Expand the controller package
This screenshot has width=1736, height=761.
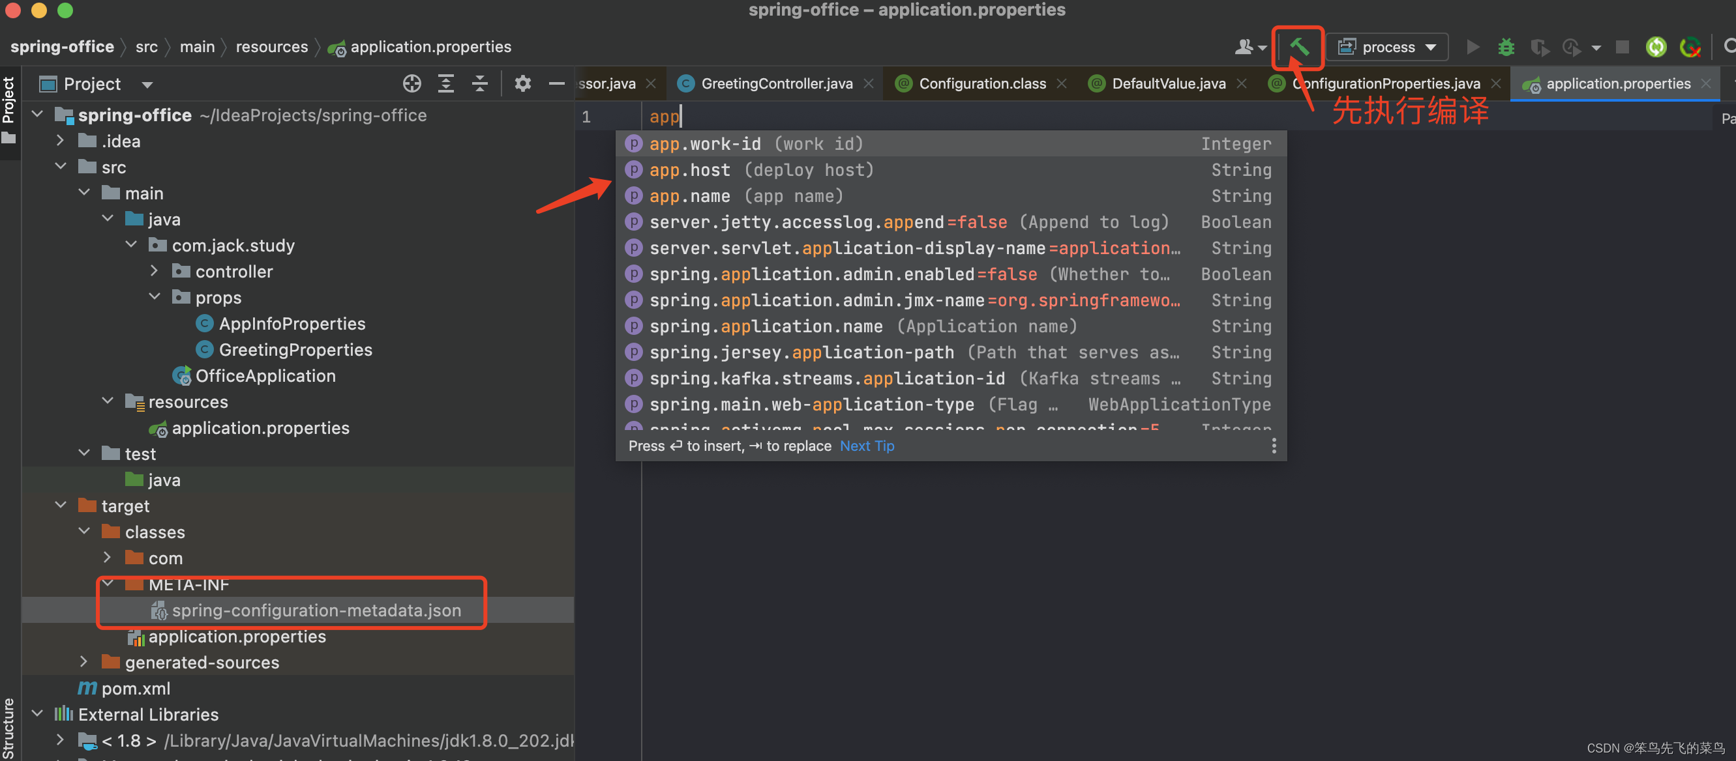pos(155,271)
